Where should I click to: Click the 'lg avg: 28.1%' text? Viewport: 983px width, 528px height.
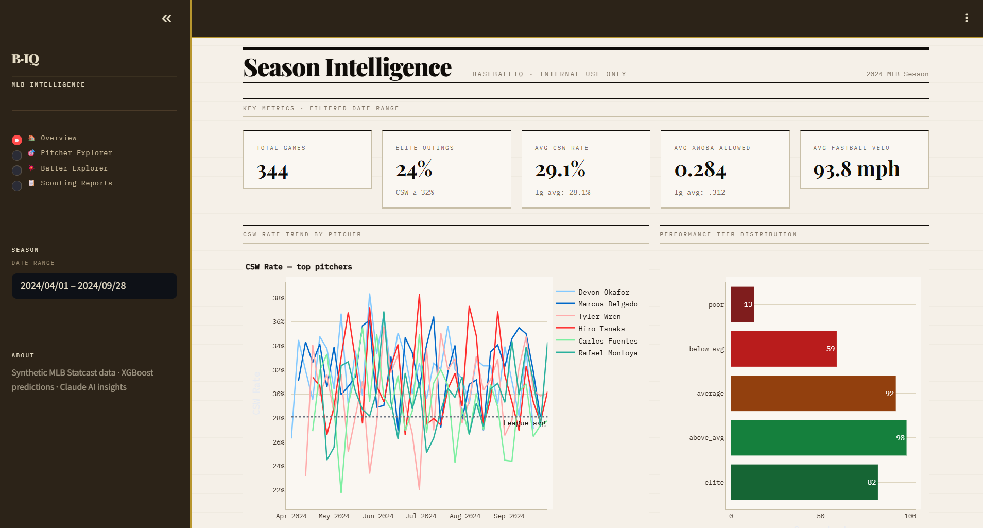[563, 193]
